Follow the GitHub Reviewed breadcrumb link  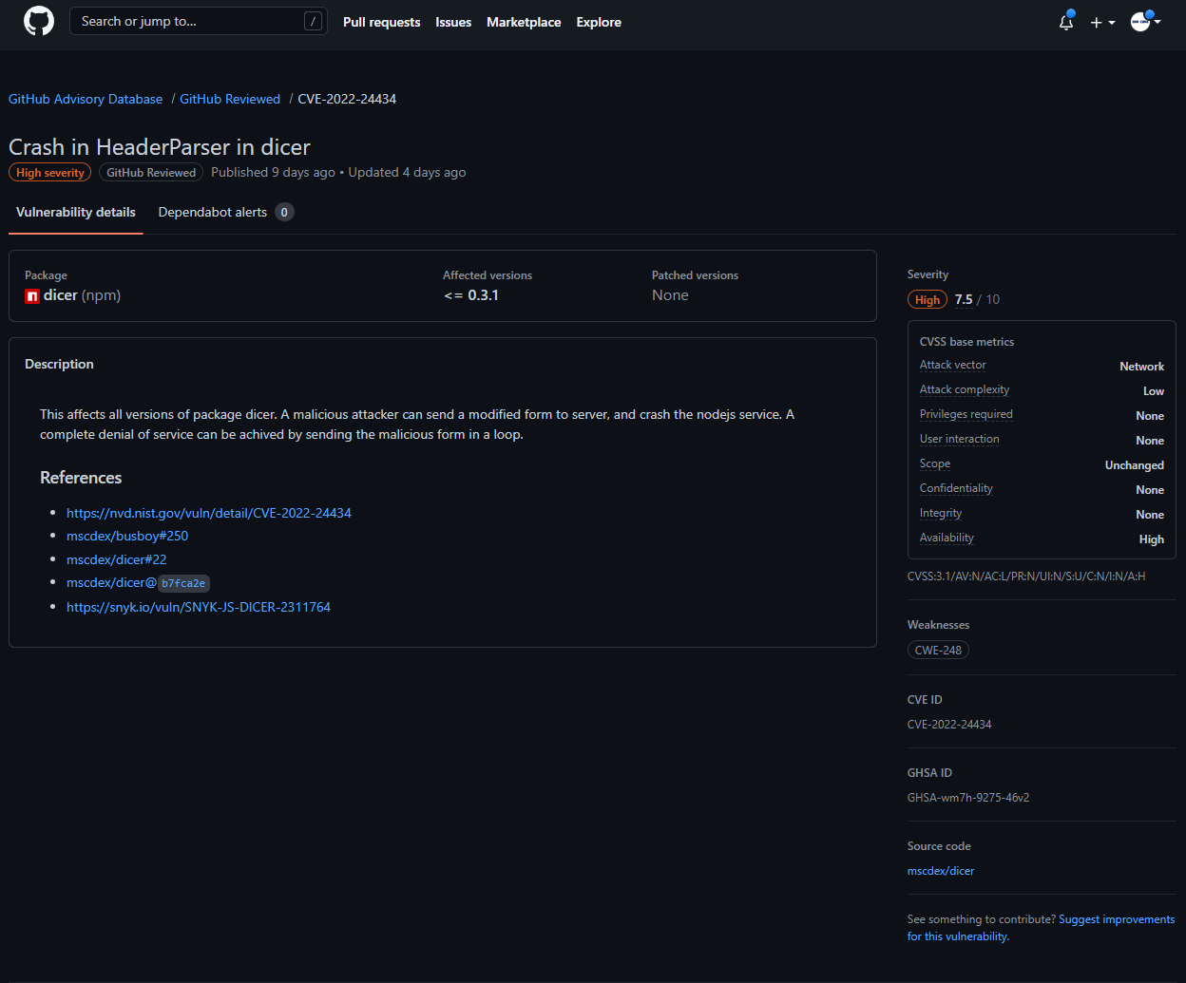(230, 99)
